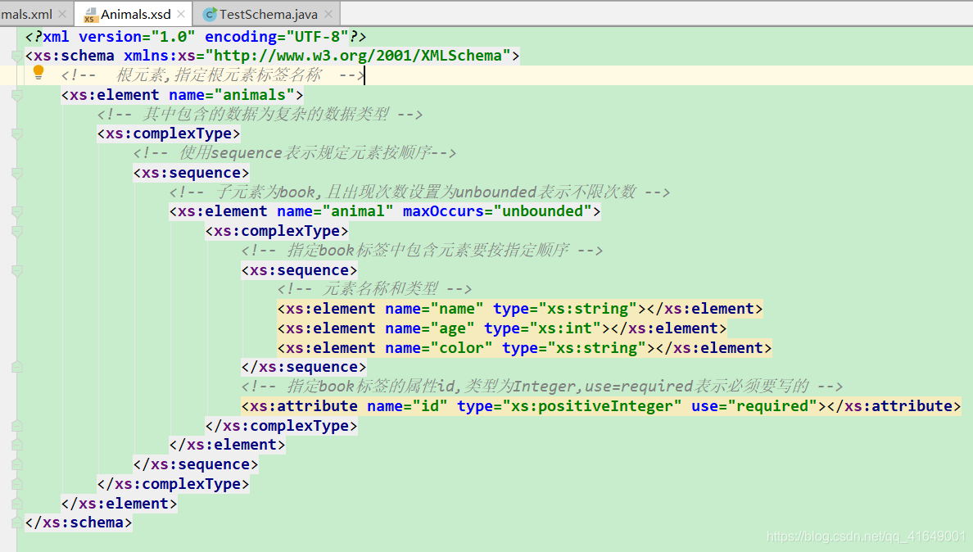Click the xs:attribute name="id" text

pos(344,406)
